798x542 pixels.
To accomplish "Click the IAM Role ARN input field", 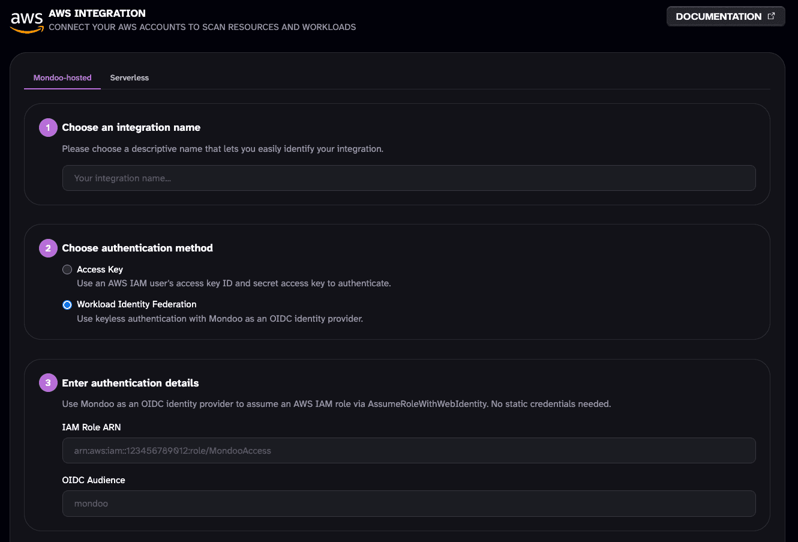I will coord(409,451).
